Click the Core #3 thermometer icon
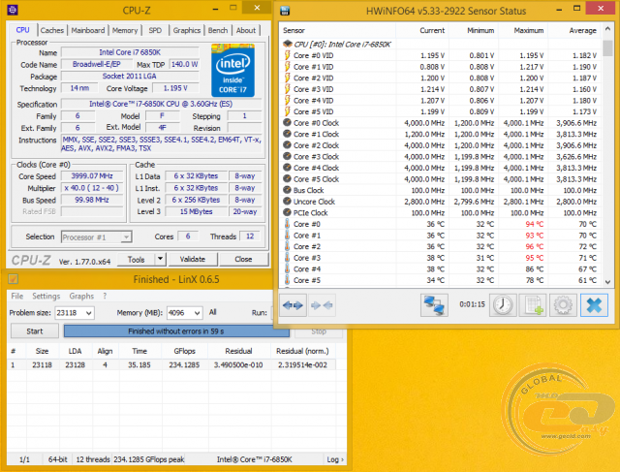This screenshot has height=472, width=620. click(x=287, y=257)
